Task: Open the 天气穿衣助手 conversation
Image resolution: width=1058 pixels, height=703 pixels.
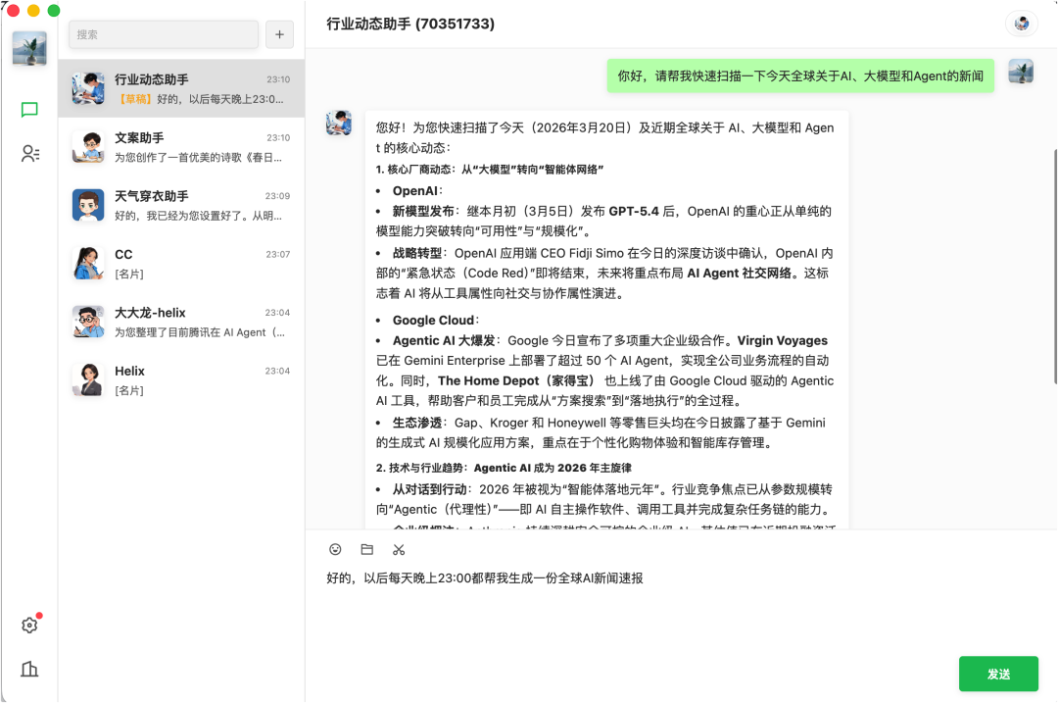Action: [181, 205]
